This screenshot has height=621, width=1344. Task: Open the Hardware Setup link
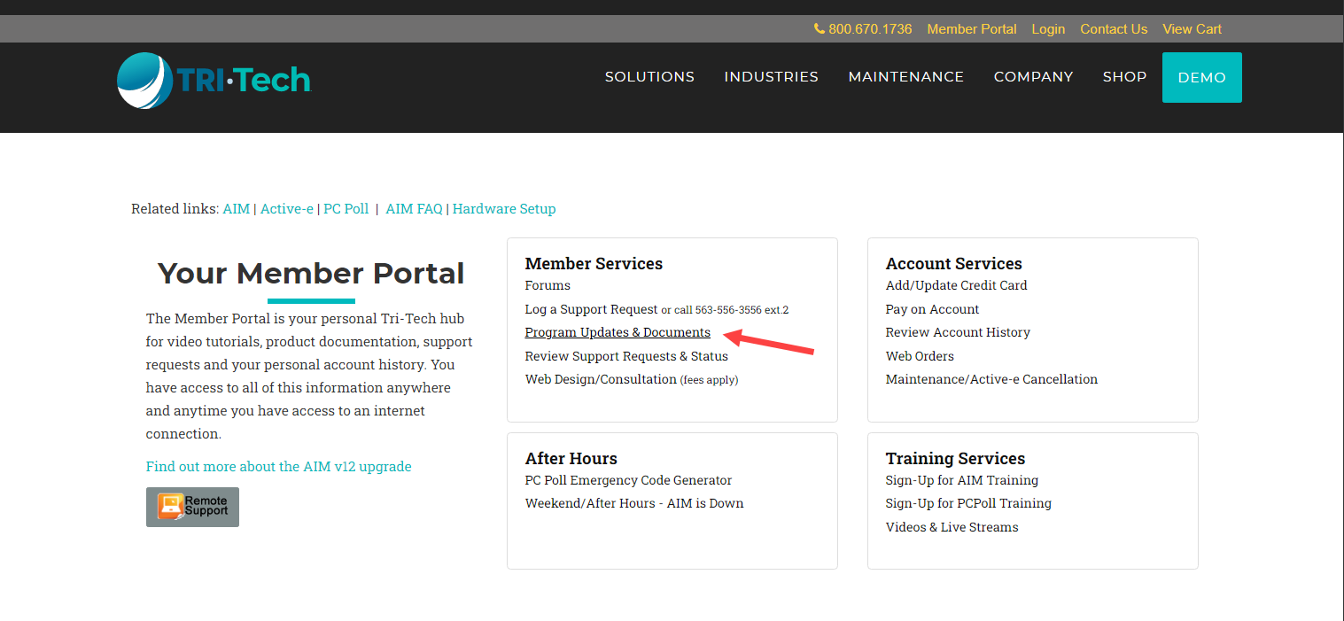504,209
